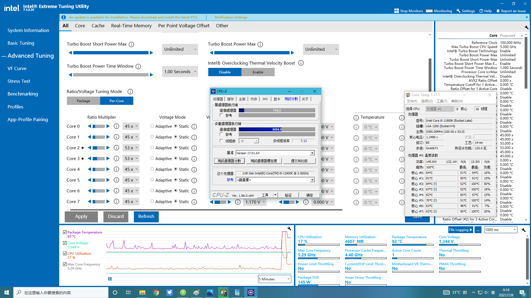Open Core 0 ratio 45 x dropdown
Screen dimensions: 531x298
pyautogui.click(x=131, y=126)
